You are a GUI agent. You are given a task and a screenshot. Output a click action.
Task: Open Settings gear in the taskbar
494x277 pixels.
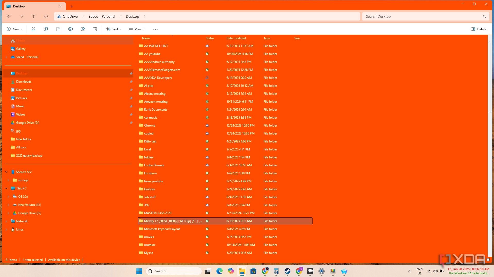pos(322,271)
